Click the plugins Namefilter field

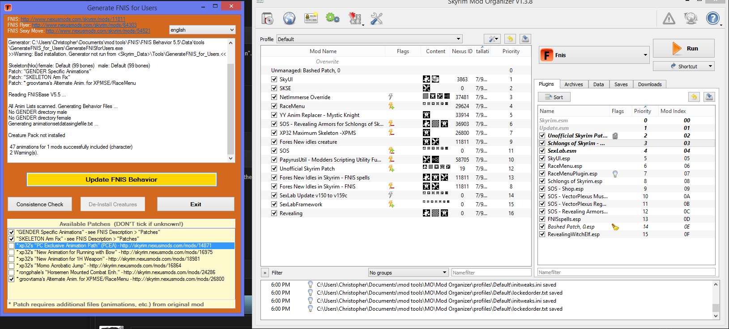tap(626, 272)
